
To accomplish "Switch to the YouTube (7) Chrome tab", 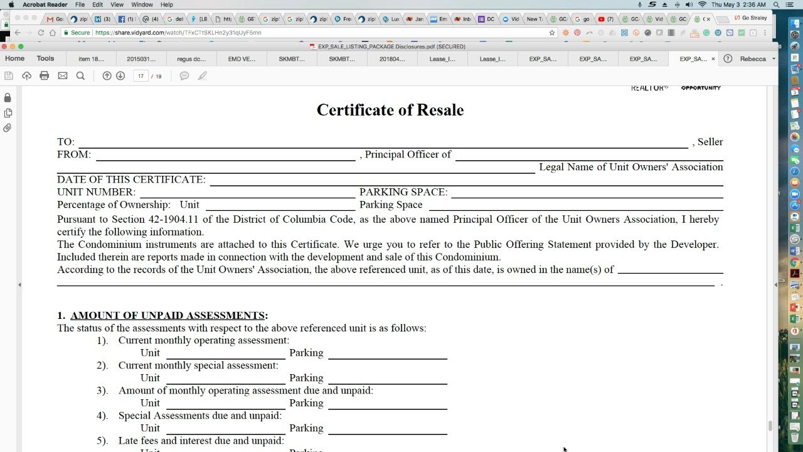I will point(606,19).
